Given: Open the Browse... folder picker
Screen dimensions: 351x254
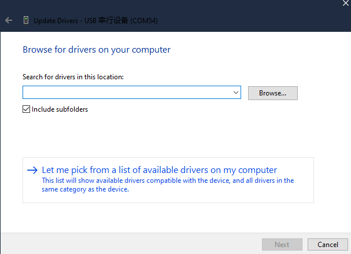Looking at the screenshot, I should coord(273,93).
